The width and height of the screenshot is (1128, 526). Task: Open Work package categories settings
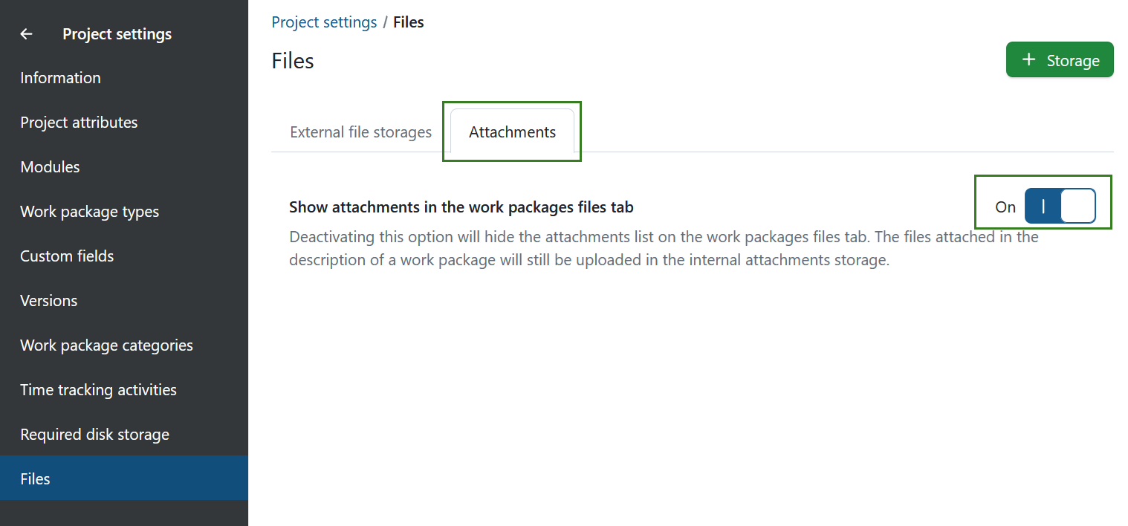pos(106,345)
